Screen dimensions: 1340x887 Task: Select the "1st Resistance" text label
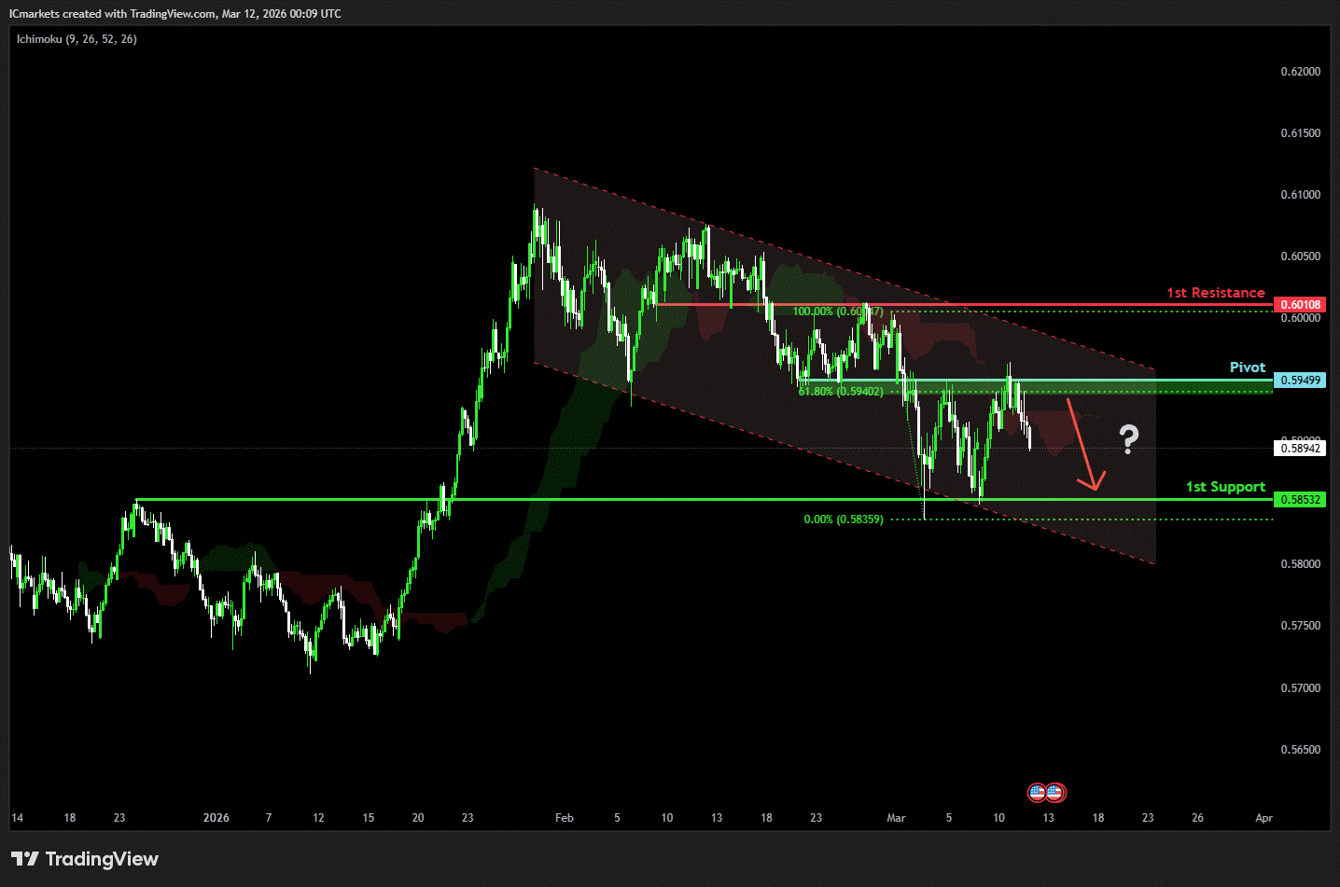(1215, 293)
